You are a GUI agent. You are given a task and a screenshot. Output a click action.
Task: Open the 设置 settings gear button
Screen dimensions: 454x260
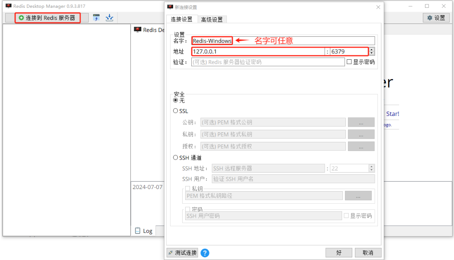point(436,18)
